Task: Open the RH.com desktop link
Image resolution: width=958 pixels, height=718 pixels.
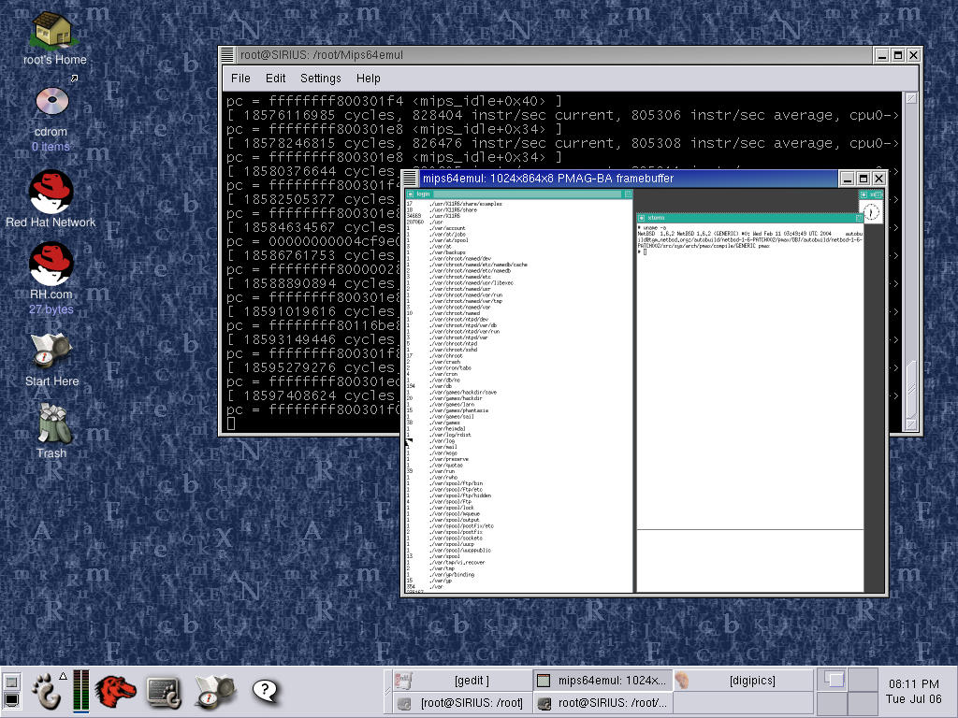Action: pyautogui.click(x=51, y=265)
